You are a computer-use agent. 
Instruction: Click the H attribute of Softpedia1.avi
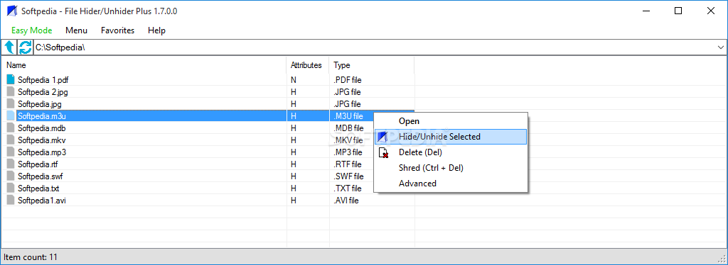pos(294,201)
